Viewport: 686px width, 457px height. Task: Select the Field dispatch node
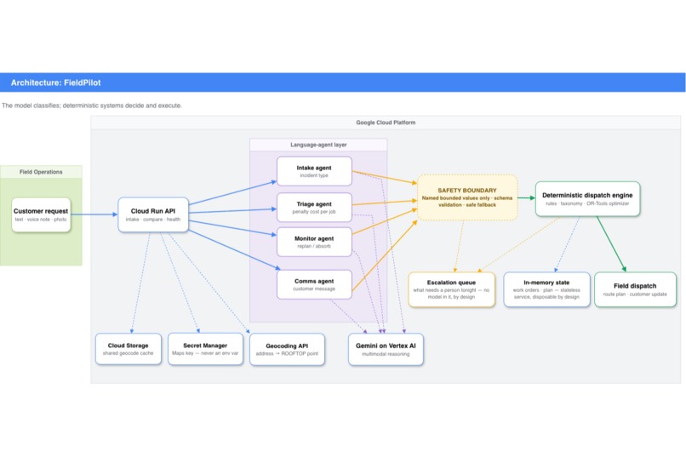(635, 289)
